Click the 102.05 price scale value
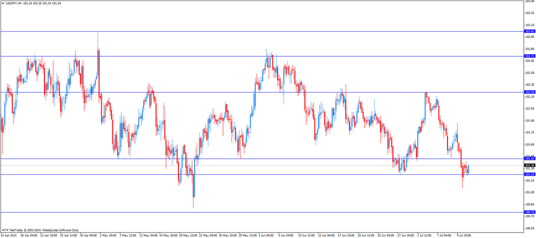Image resolution: width=536 pixels, height=238 pixels. [530, 108]
